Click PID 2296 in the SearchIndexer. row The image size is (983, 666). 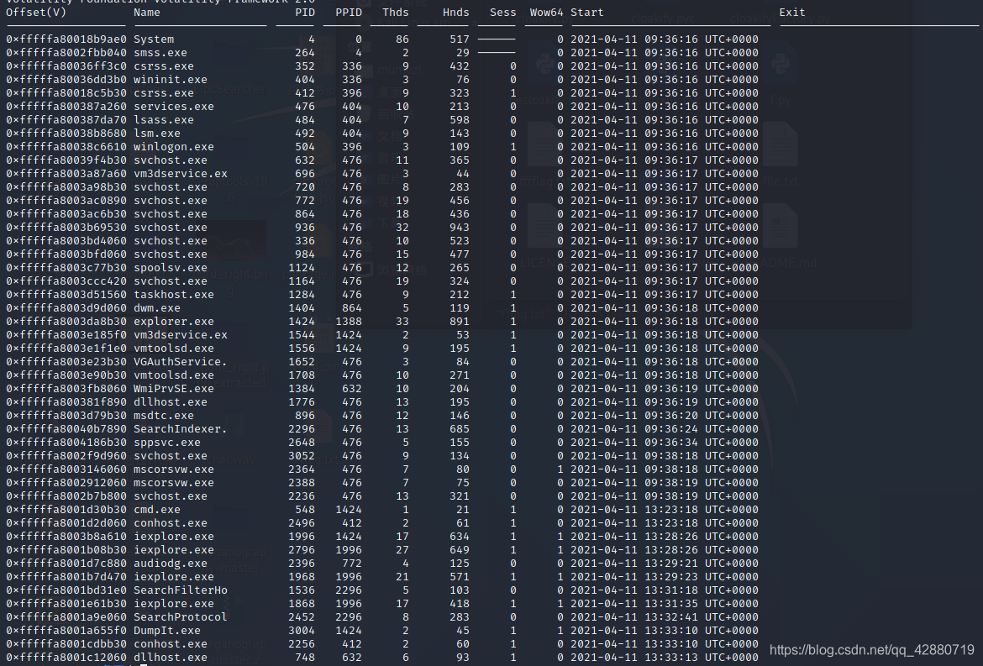click(x=302, y=429)
